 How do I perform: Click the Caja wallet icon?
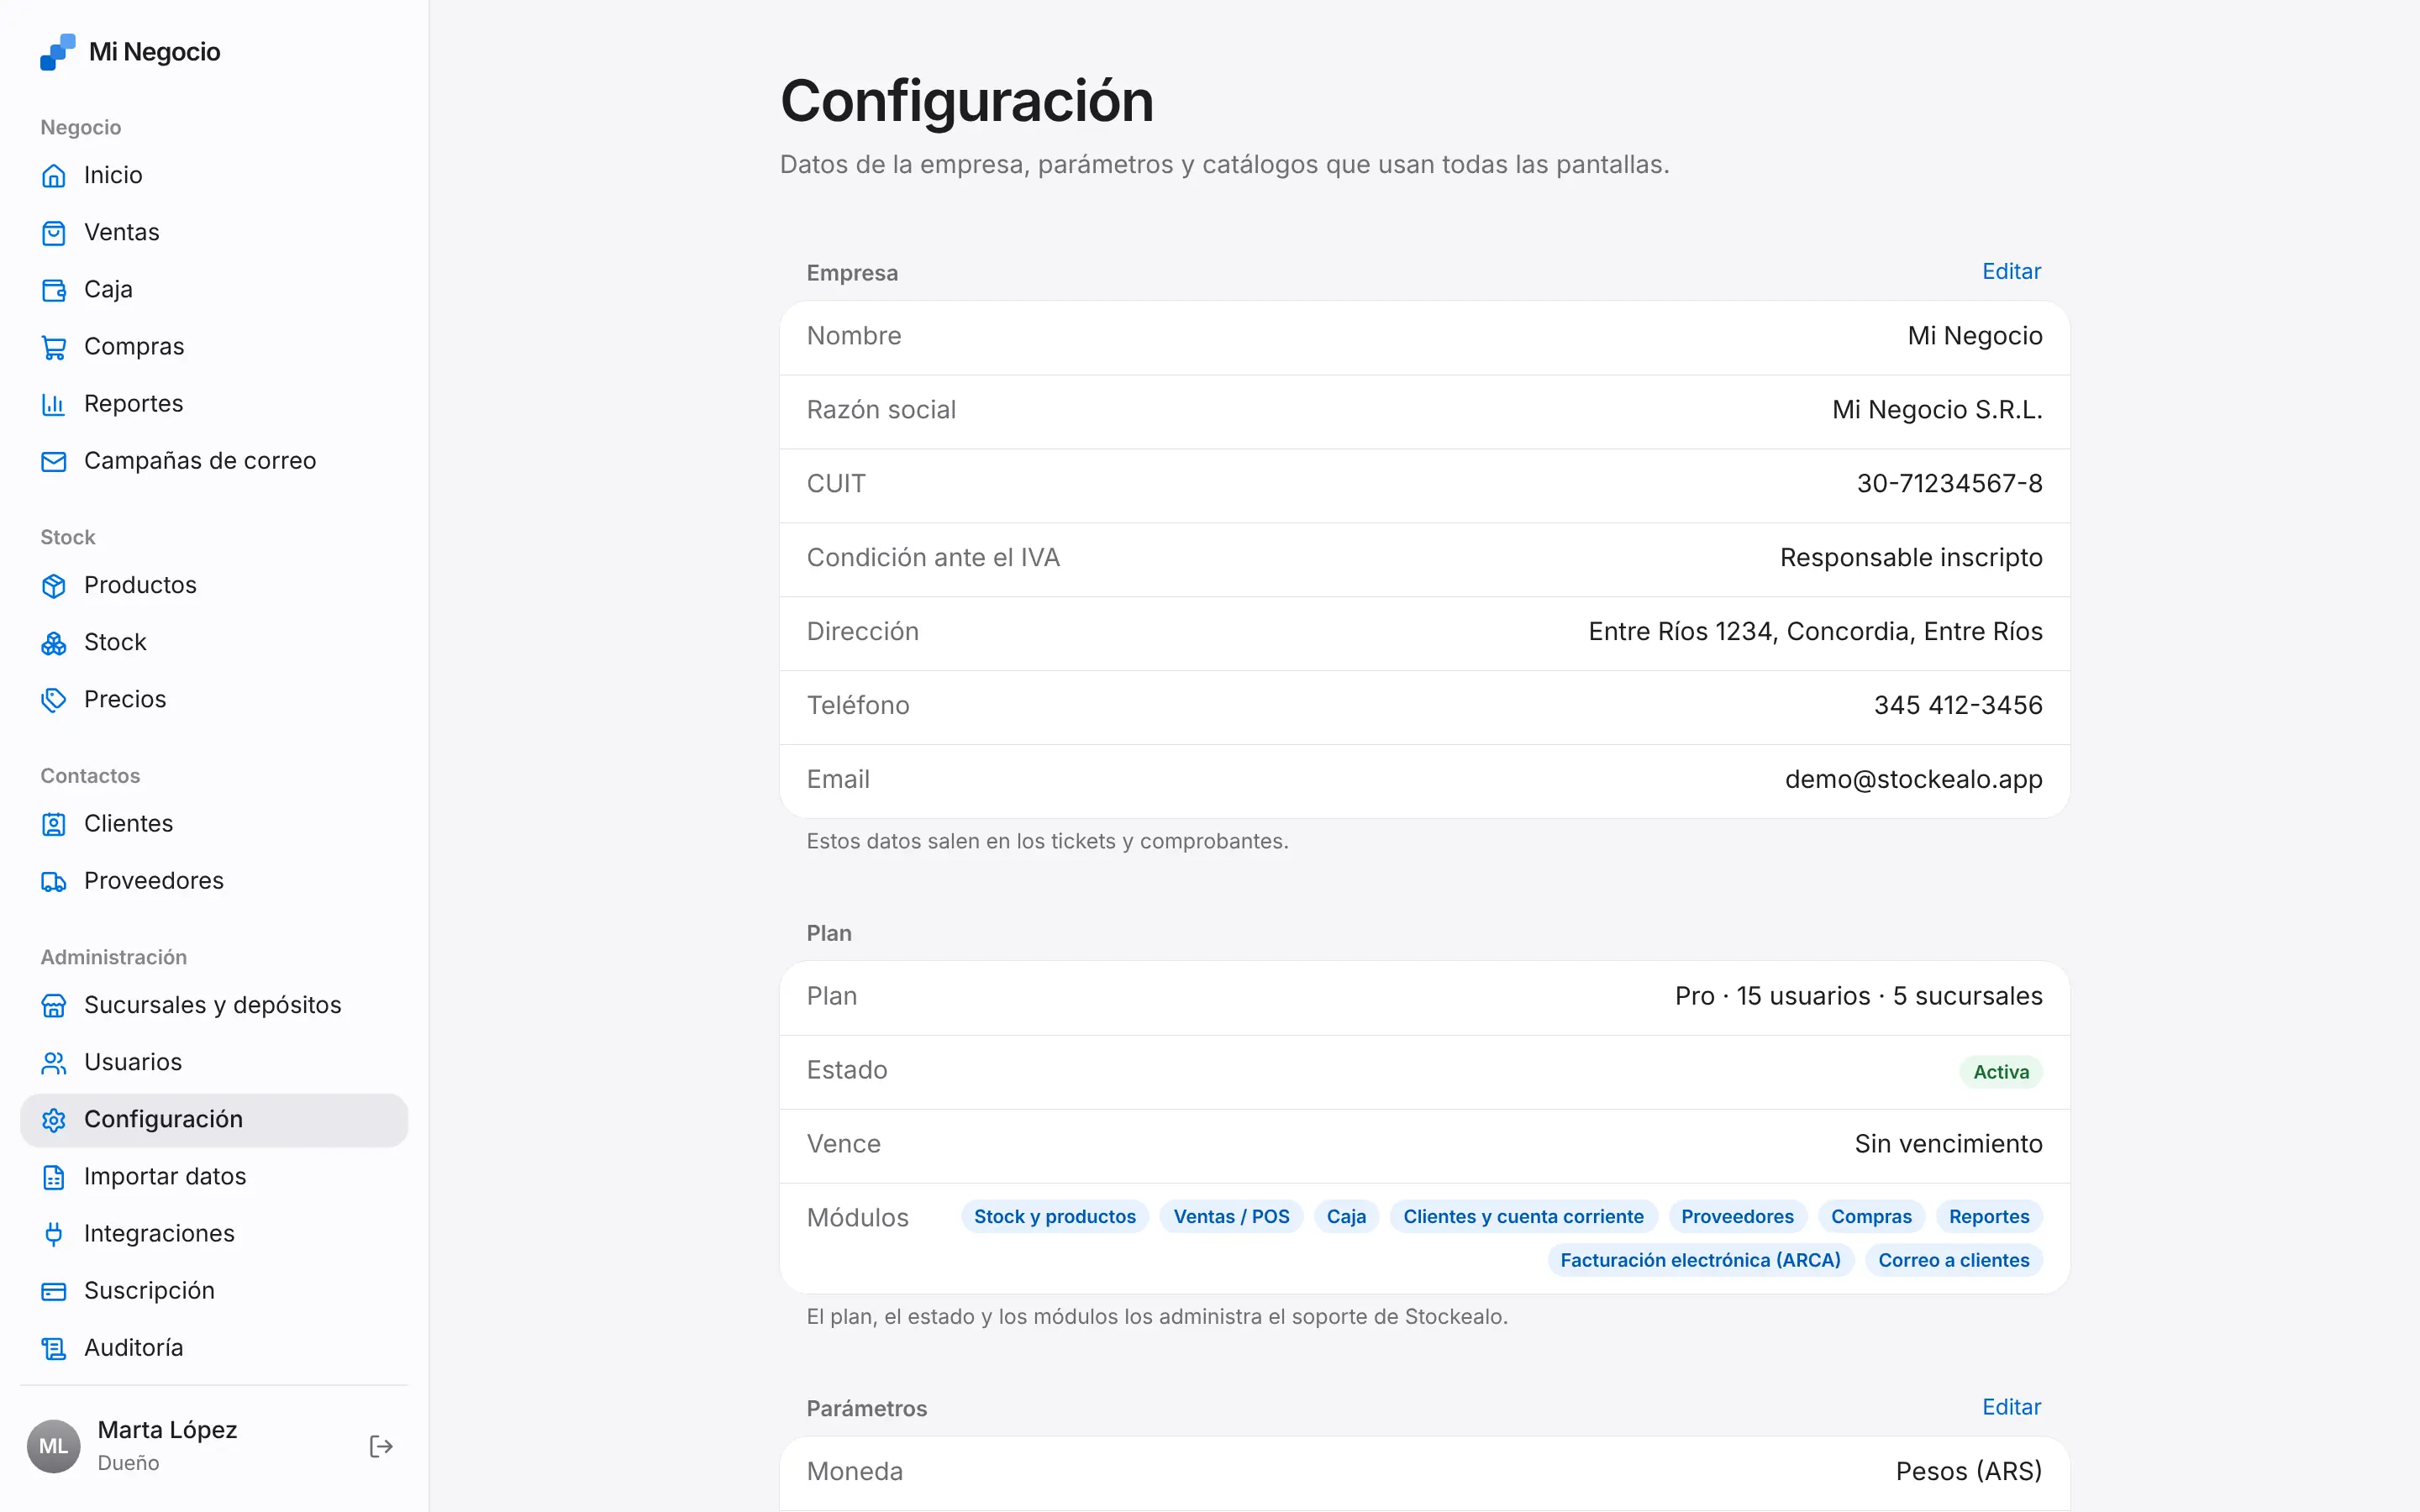coord(54,290)
